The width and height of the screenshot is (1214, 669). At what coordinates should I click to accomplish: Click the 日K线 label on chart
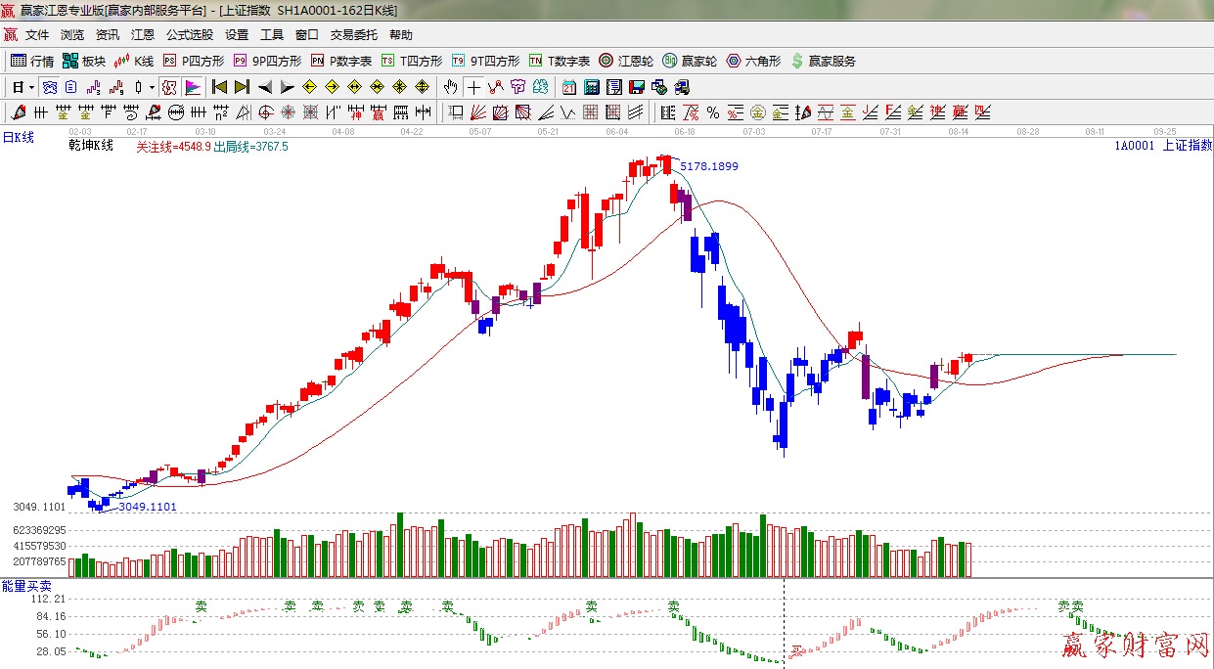tap(18, 138)
